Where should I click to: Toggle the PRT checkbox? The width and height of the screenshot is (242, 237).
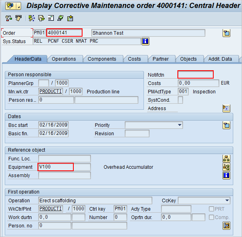tap(211, 209)
